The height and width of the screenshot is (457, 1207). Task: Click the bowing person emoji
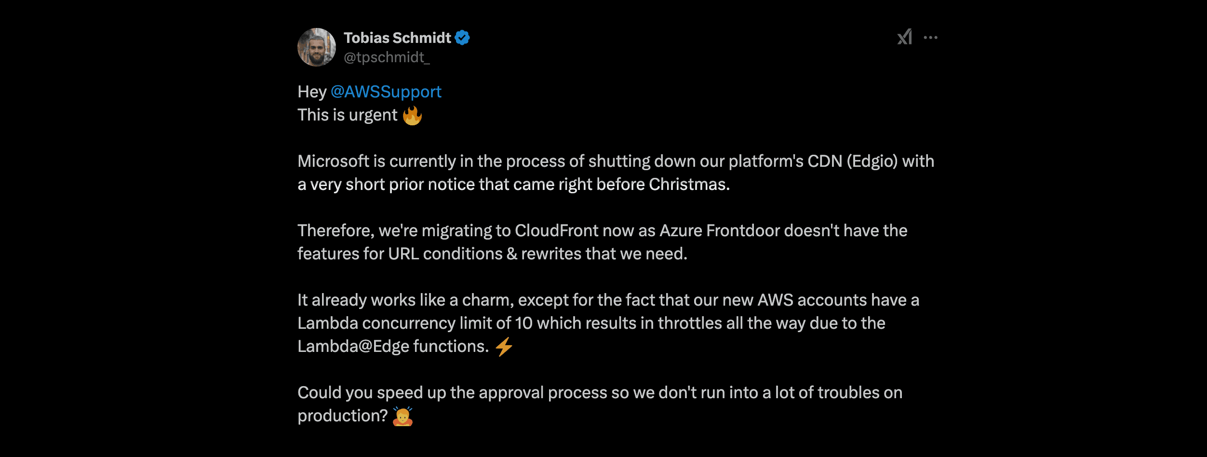click(x=402, y=416)
